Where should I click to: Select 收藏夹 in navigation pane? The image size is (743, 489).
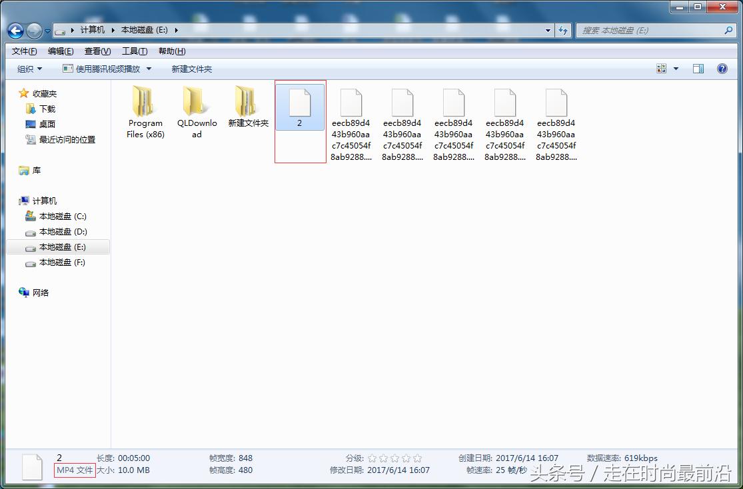(x=38, y=94)
